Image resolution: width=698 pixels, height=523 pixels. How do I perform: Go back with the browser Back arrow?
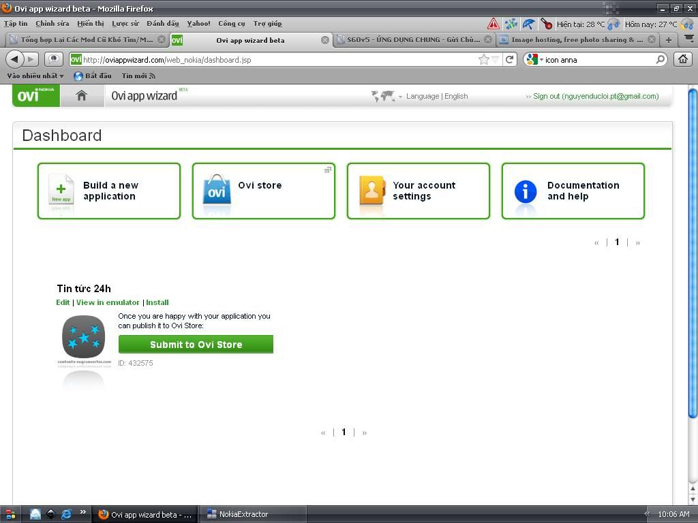15,59
